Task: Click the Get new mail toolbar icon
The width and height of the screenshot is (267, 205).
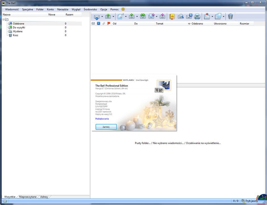Action: pos(97,17)
